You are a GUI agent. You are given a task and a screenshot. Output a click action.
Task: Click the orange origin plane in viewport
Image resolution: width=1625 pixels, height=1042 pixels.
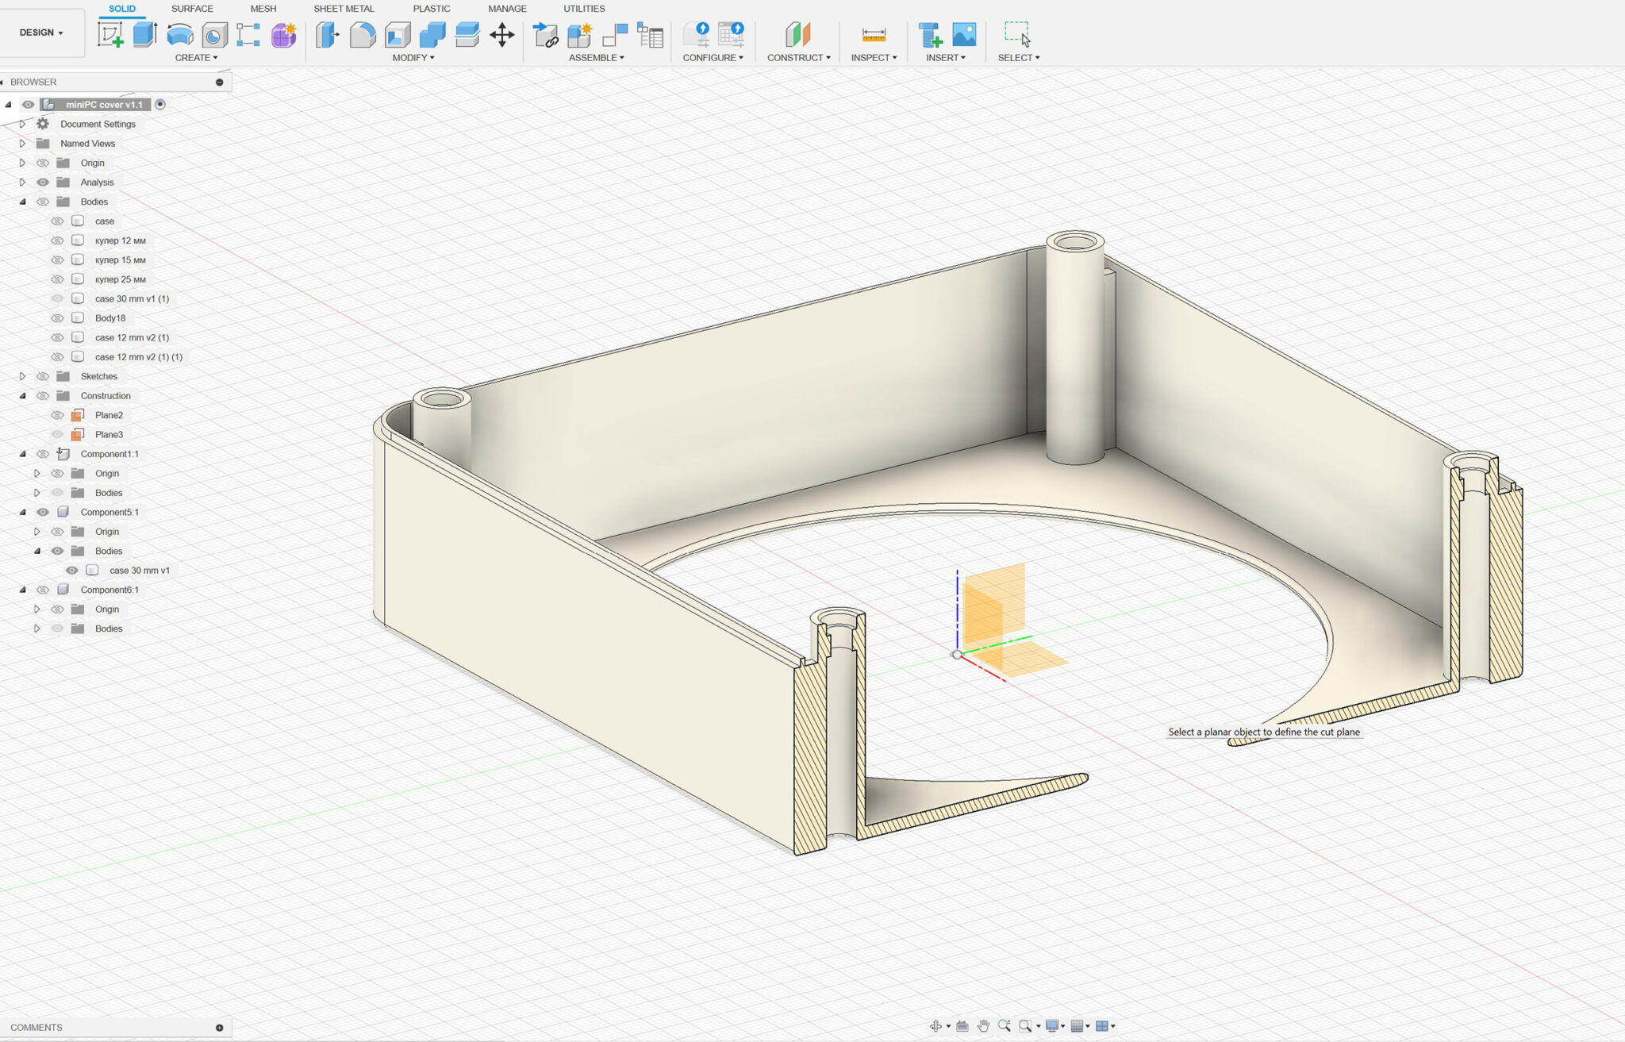point(994,603)
